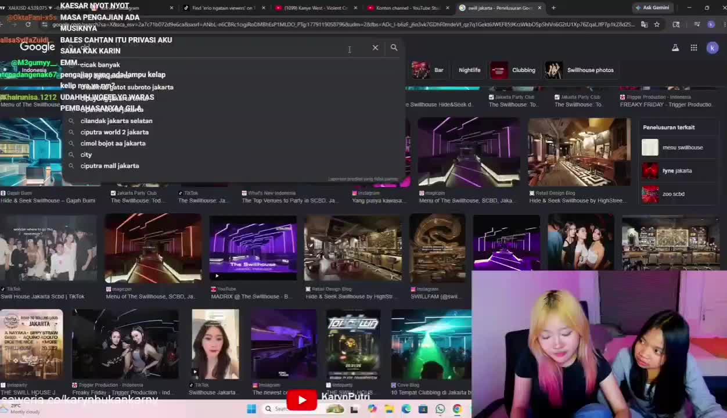
Task: Open 'Swill House Jakarta Scbd | TikTok' image
Action: [48, 248]
